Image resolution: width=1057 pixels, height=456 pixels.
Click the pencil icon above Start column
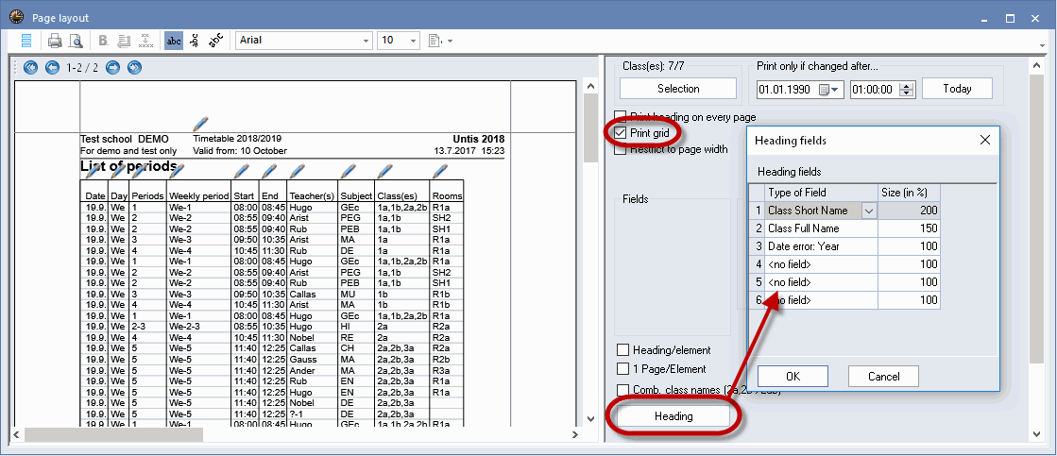point(242,172)
